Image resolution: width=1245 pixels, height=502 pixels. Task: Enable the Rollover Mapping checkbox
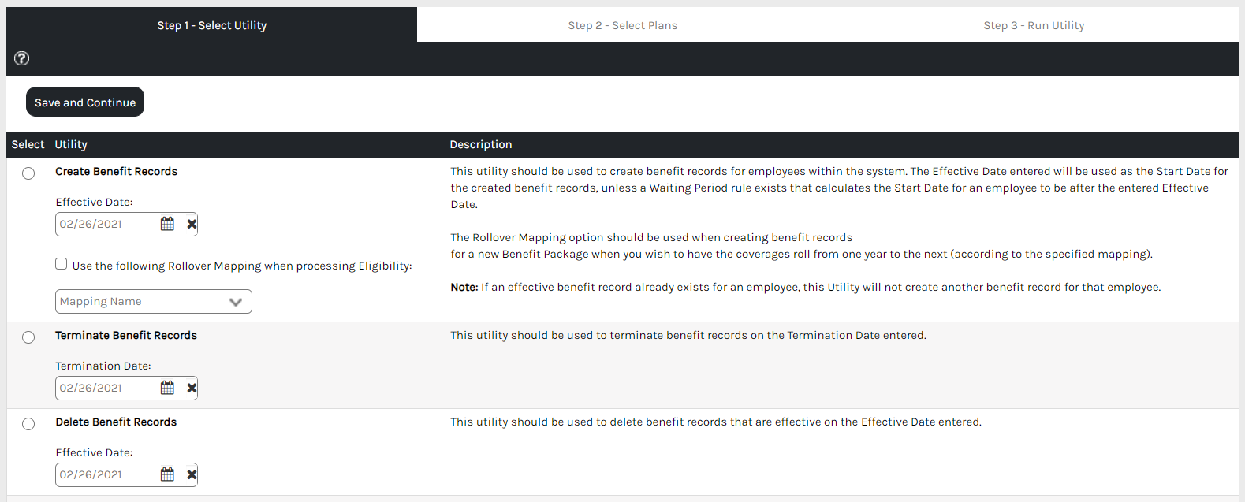click(62, 264)
